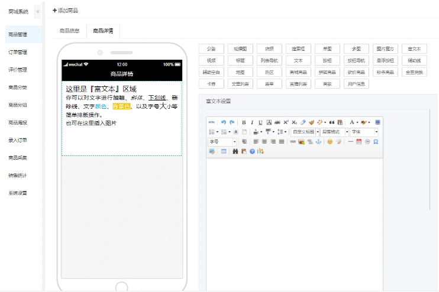
Task: Click the italic formatting icon
Action: 252,122
